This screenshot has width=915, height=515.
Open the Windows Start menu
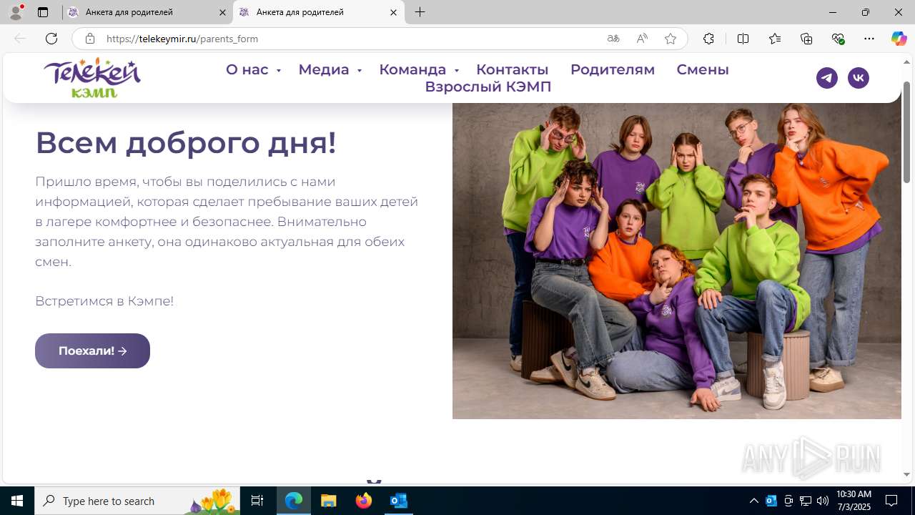pyautogui.click(x=17, y=501)
